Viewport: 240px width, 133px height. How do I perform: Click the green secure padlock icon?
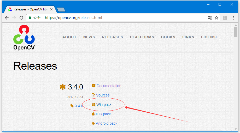pos(30,18)
